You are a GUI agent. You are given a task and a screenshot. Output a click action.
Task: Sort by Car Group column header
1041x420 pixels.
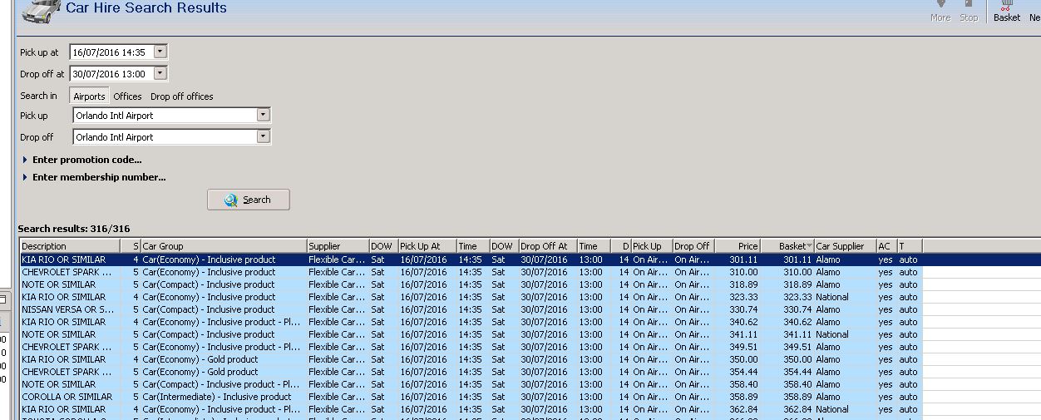(x=223, y=246)
